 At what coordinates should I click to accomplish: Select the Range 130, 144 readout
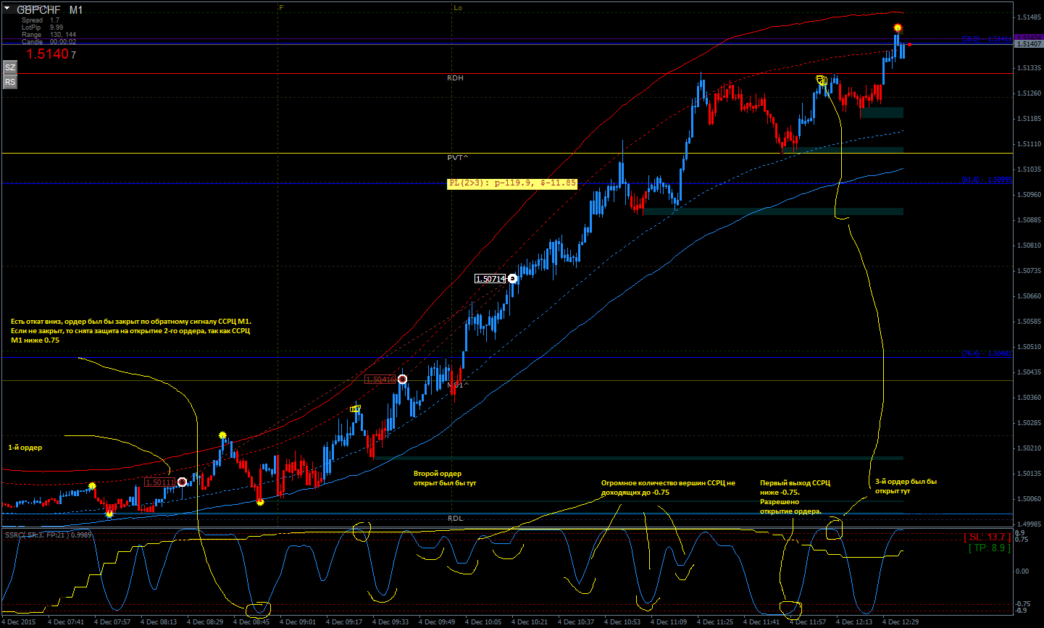(x=49, y=35)
